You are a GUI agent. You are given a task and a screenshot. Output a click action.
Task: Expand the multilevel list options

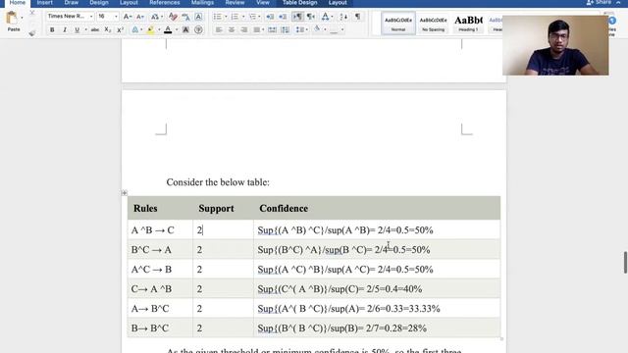click(259, 17)
